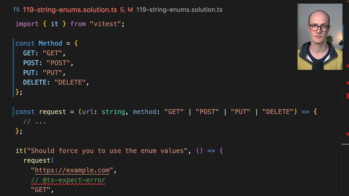Click the topmost red error marker in the overview ruler
This screenshot has height=196, width=349.
tap(347, 65)
